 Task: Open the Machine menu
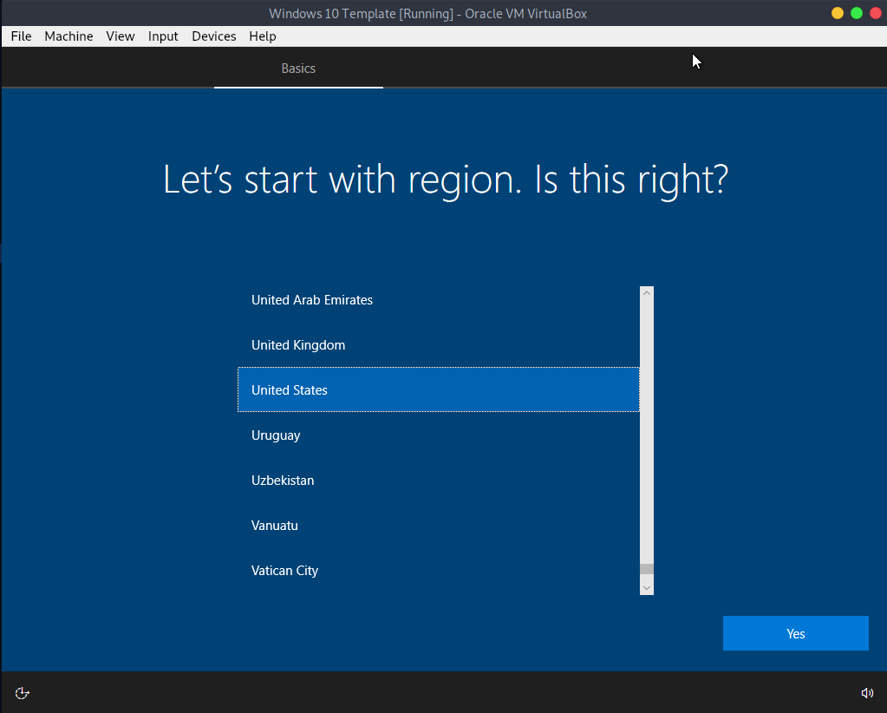(68, 36)
